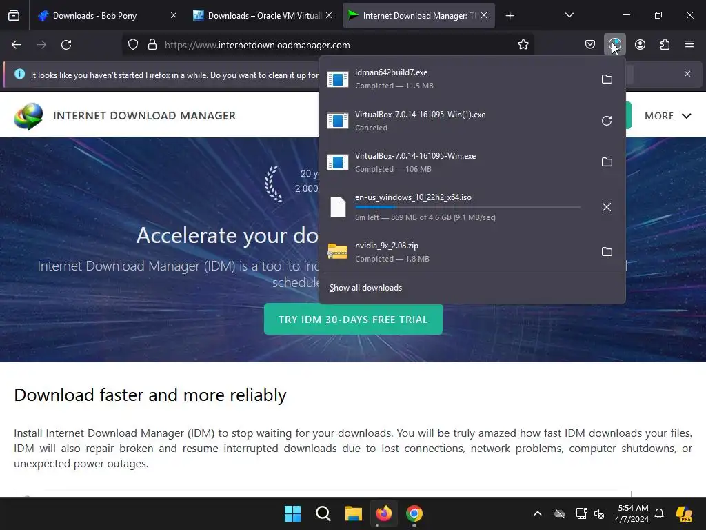Click '6m left — 869 MB of 4.6 GB' text
The height and width of the screenshot is (530, 706).
click(x=425, y=217)
